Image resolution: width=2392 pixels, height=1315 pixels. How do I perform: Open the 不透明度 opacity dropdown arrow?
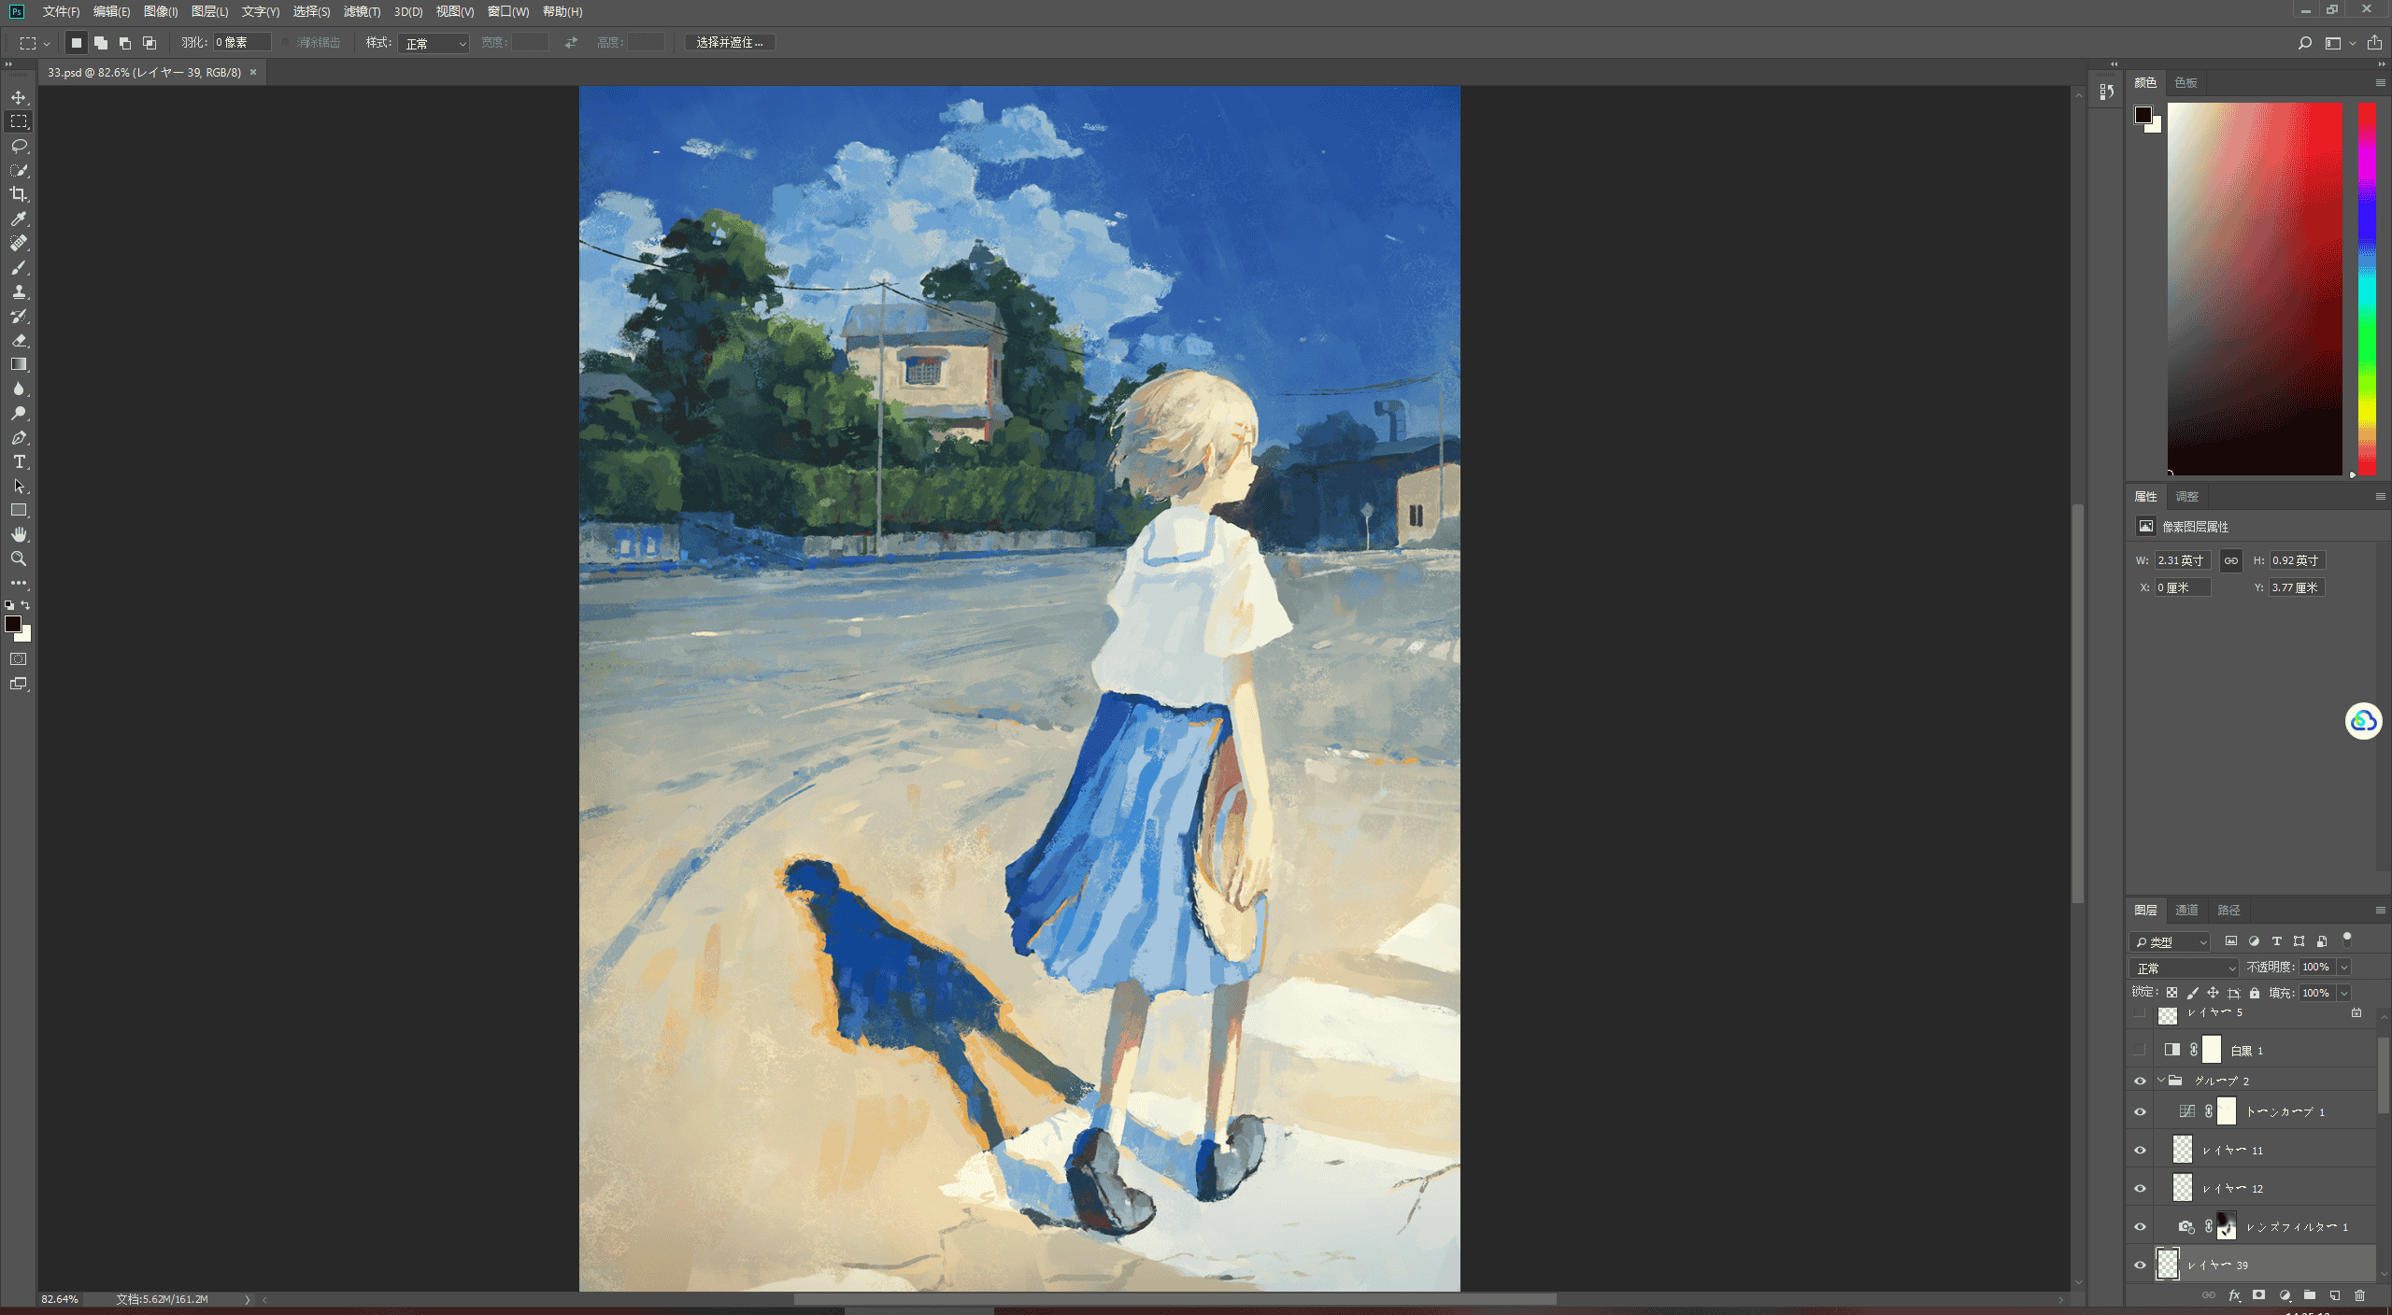[2343, 968]
